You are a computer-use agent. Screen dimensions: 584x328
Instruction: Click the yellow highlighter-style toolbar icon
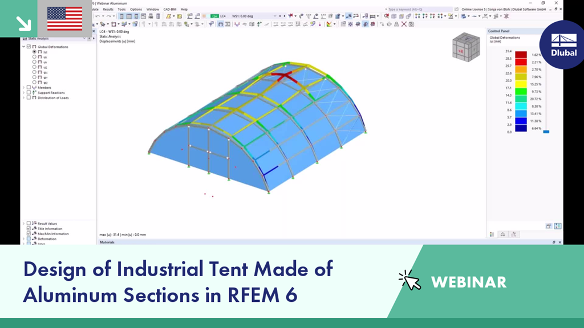tap(168, 16)
